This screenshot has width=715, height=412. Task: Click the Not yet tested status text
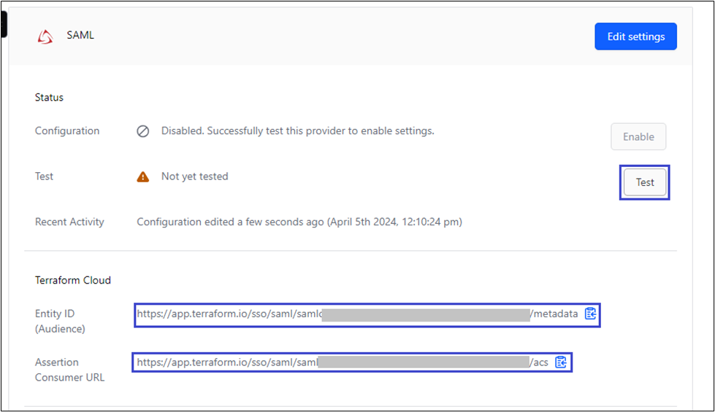195,176
